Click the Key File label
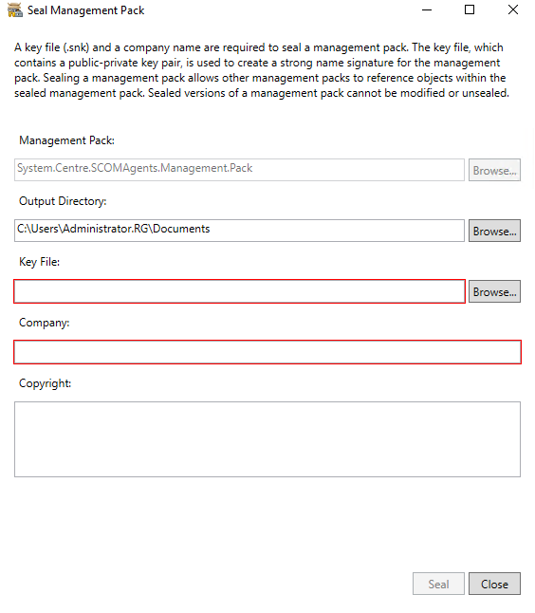Viewport: 535px width, 613px height. [39, 262]
